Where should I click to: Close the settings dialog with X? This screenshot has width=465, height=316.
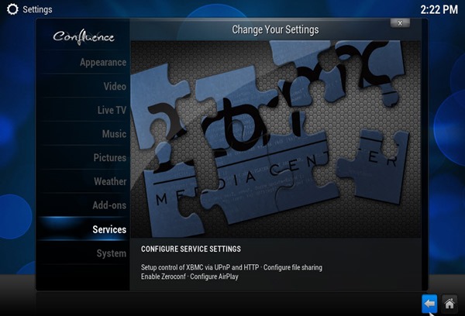tap(400, 23)
